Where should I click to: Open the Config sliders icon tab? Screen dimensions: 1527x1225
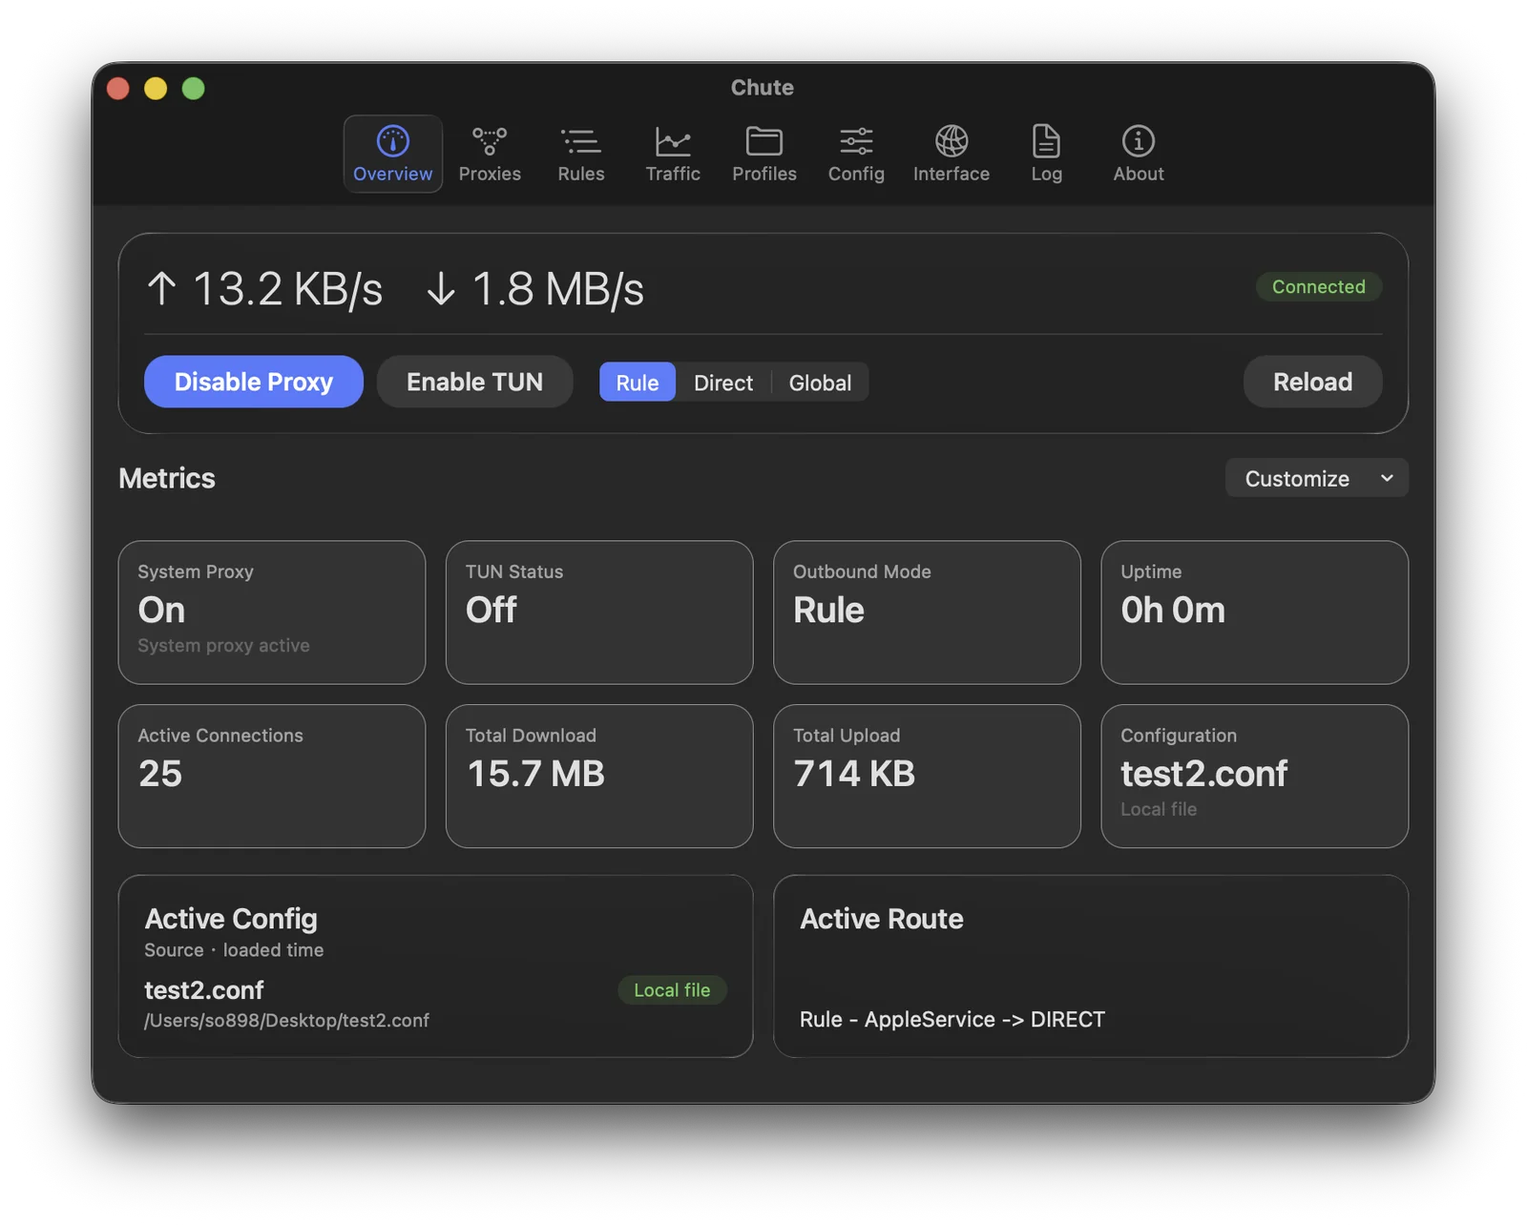(856, 154)
